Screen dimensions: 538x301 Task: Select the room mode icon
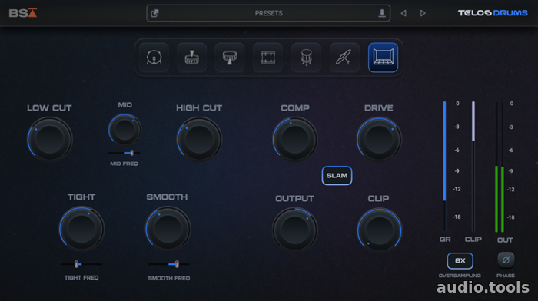383,58
